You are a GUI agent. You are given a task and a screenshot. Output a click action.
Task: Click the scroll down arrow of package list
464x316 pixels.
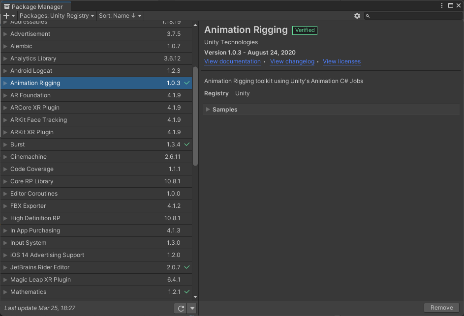[195, 297]
